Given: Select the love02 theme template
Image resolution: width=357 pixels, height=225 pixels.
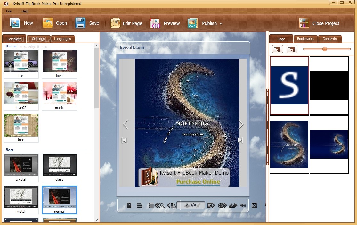Looking at the screenshot, I should [21, 96].
